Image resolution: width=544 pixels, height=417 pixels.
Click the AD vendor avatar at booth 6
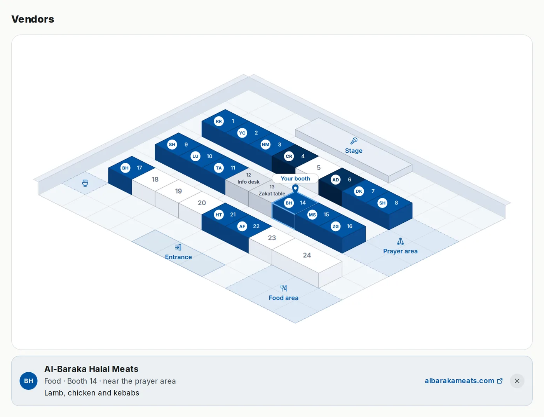coord(335,180)
